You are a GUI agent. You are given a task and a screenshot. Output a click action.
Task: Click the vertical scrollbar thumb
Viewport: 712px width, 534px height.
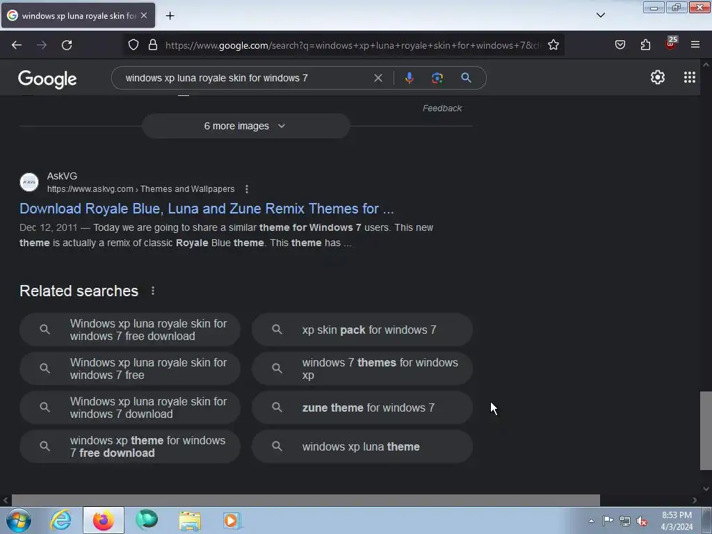click(706, 430)
